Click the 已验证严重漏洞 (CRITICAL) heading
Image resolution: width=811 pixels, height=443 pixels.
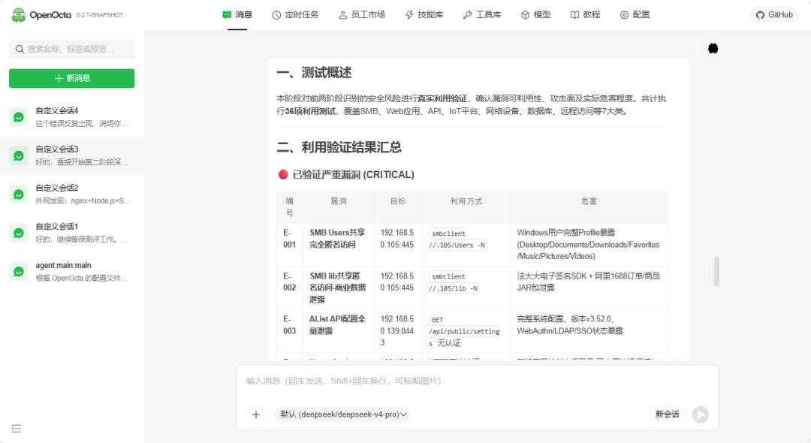tap(353, 175)
